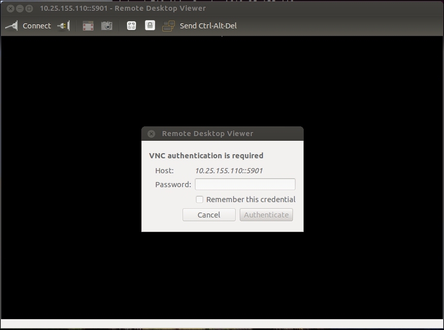Click the Connect label in the toolbar
Screen dimensions: 444x330
(x=37, y=25)
